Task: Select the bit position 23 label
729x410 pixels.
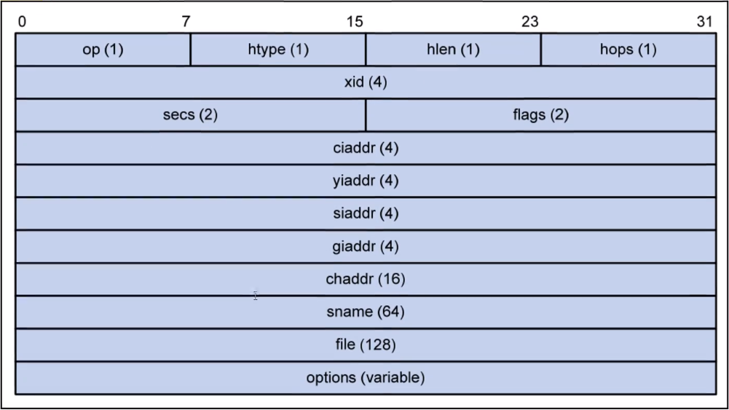Action: coord(530,22)
